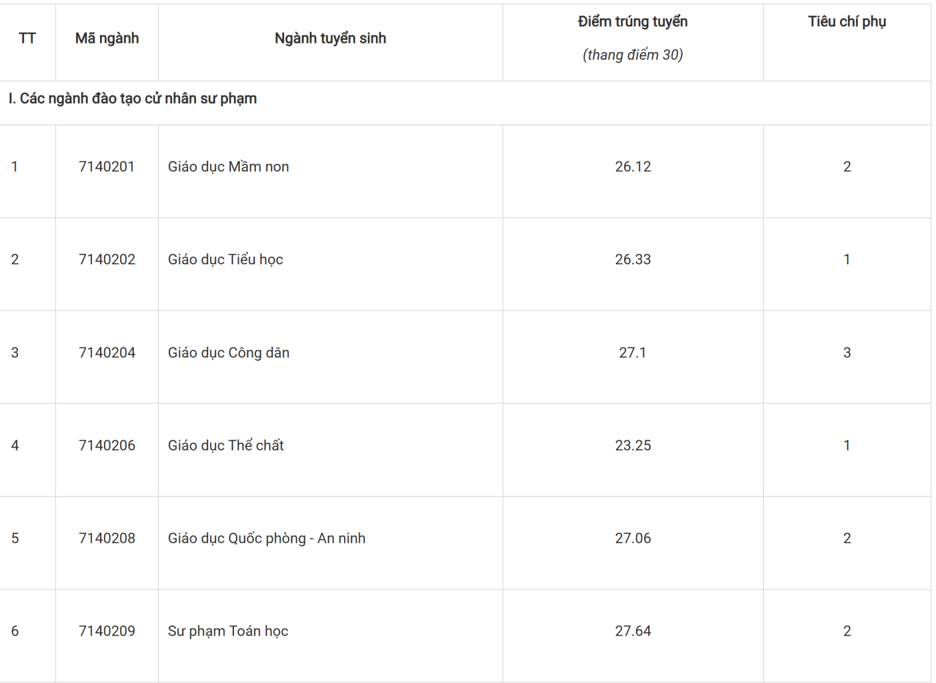Click the 'Ngành tuyển sinh' column header

tap(331, 39)
